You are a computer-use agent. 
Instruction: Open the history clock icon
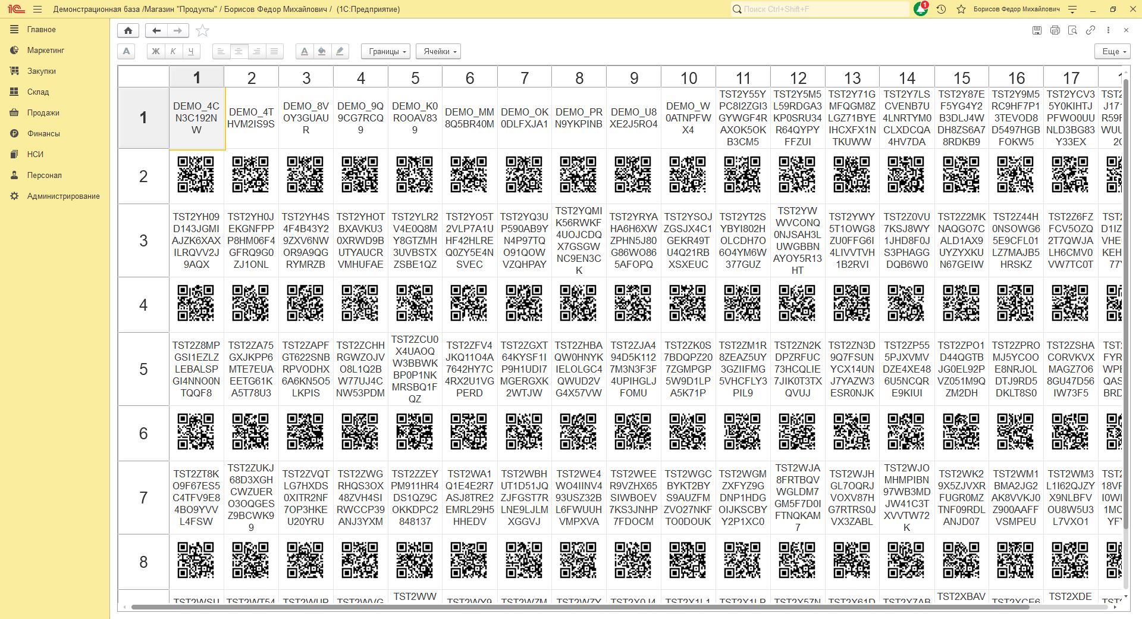(x=941, y=10)
